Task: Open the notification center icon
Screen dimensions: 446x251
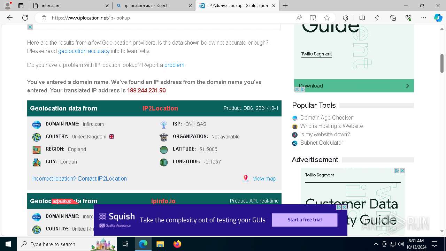Action: click(435, 244)
